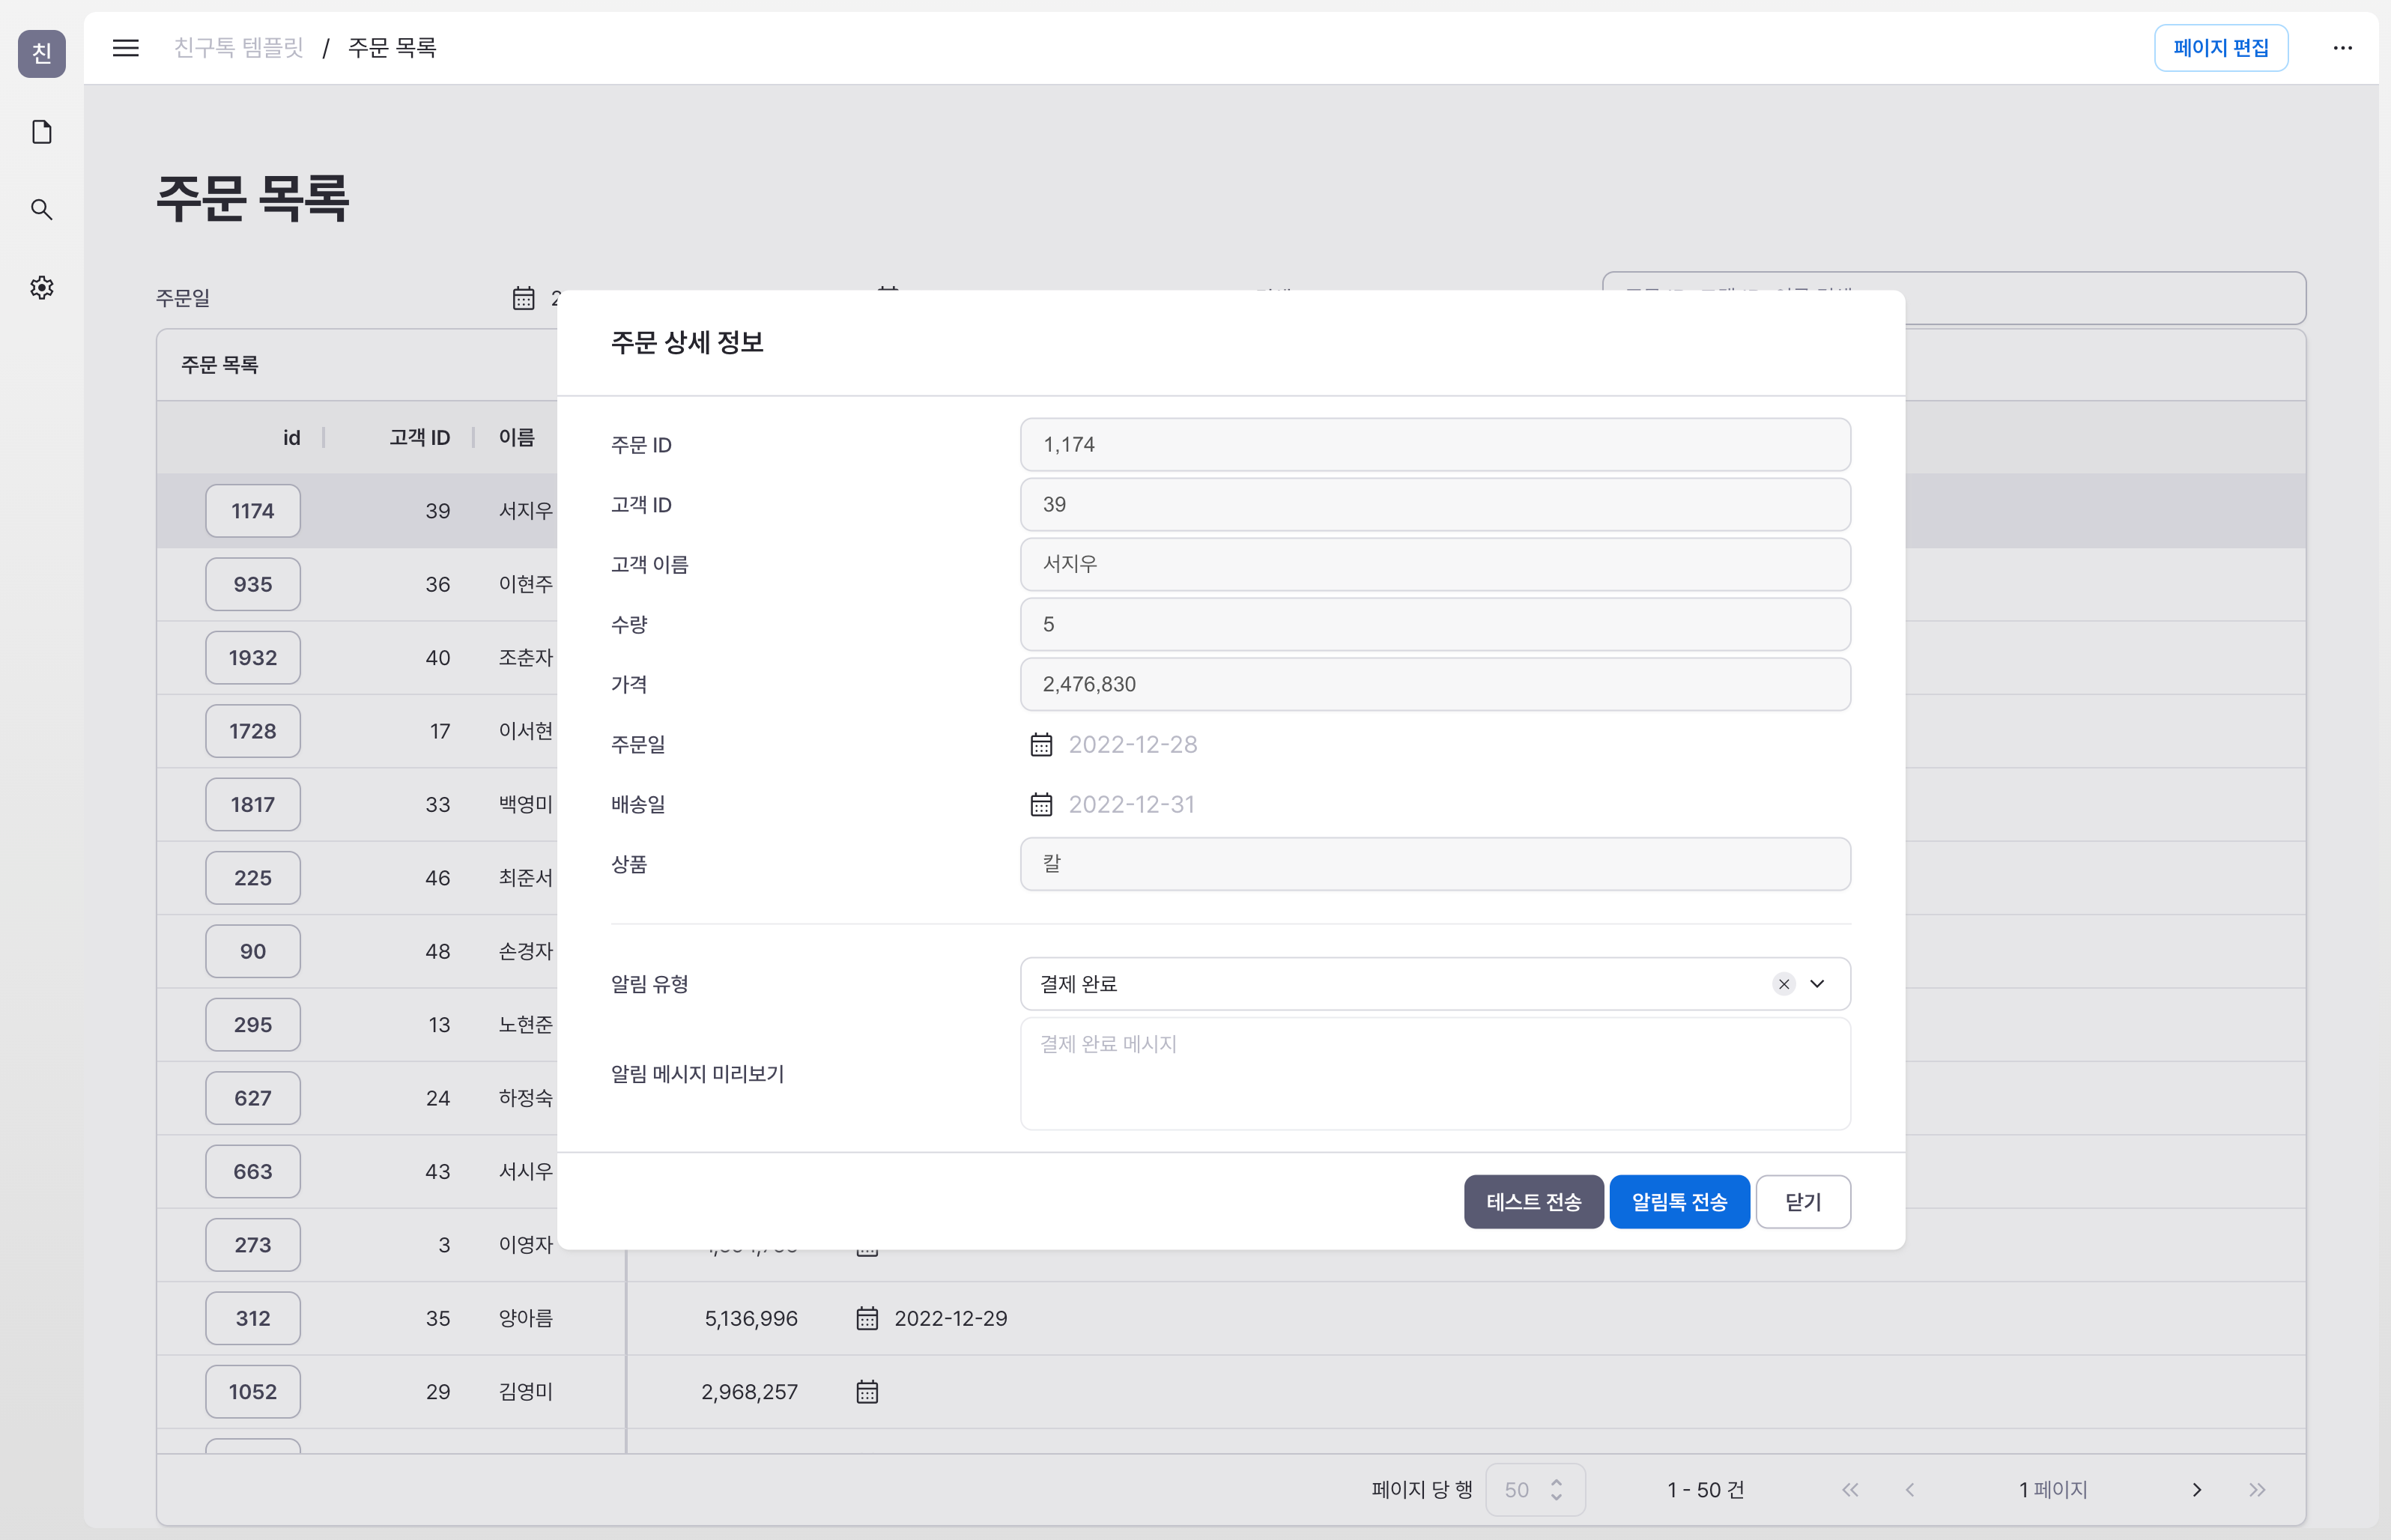Open order 1817 button in table
The height and width of the screenshot is (1540, 2391).
[x=253, y=805]
